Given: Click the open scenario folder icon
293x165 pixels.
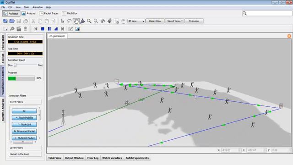Looking at the screenshot, I should [x=12, y=21].
